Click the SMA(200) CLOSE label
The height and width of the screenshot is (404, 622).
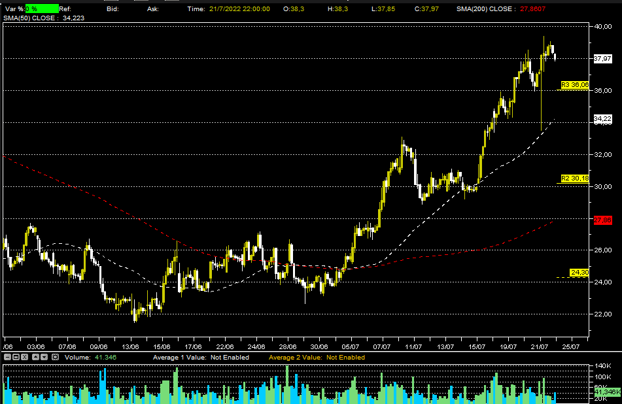click(x=484, y=9)
